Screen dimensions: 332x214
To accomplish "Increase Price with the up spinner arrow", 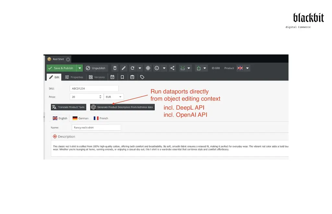I will pos(101,96).
